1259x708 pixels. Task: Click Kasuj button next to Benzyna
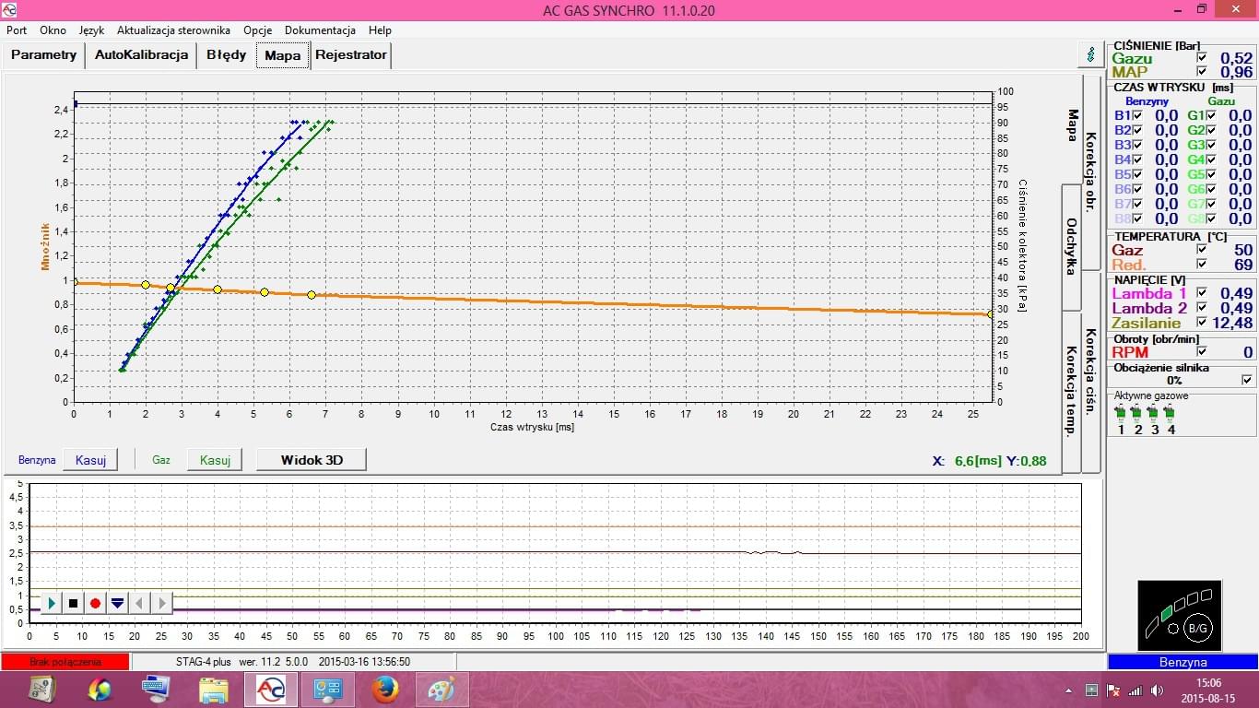[90, 459]
